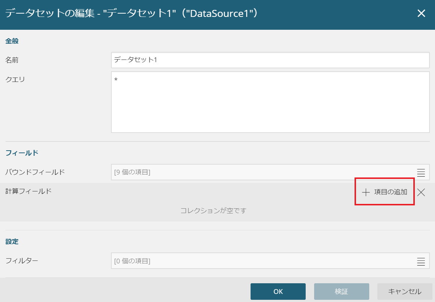
Task: Click the 設定 section header
Action: pos(12,241)
